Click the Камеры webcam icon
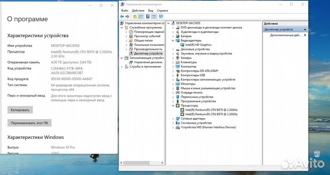Image resolution: width=330 pixels, height=175 pixels. pyautogui.click(x=178, y=58)
